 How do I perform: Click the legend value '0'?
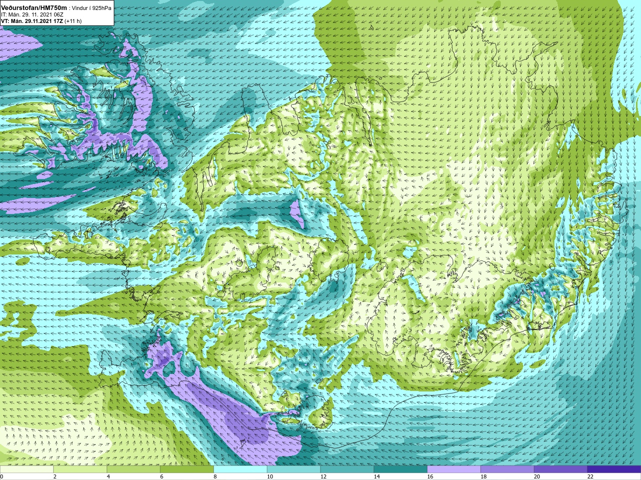pos(2,477)
